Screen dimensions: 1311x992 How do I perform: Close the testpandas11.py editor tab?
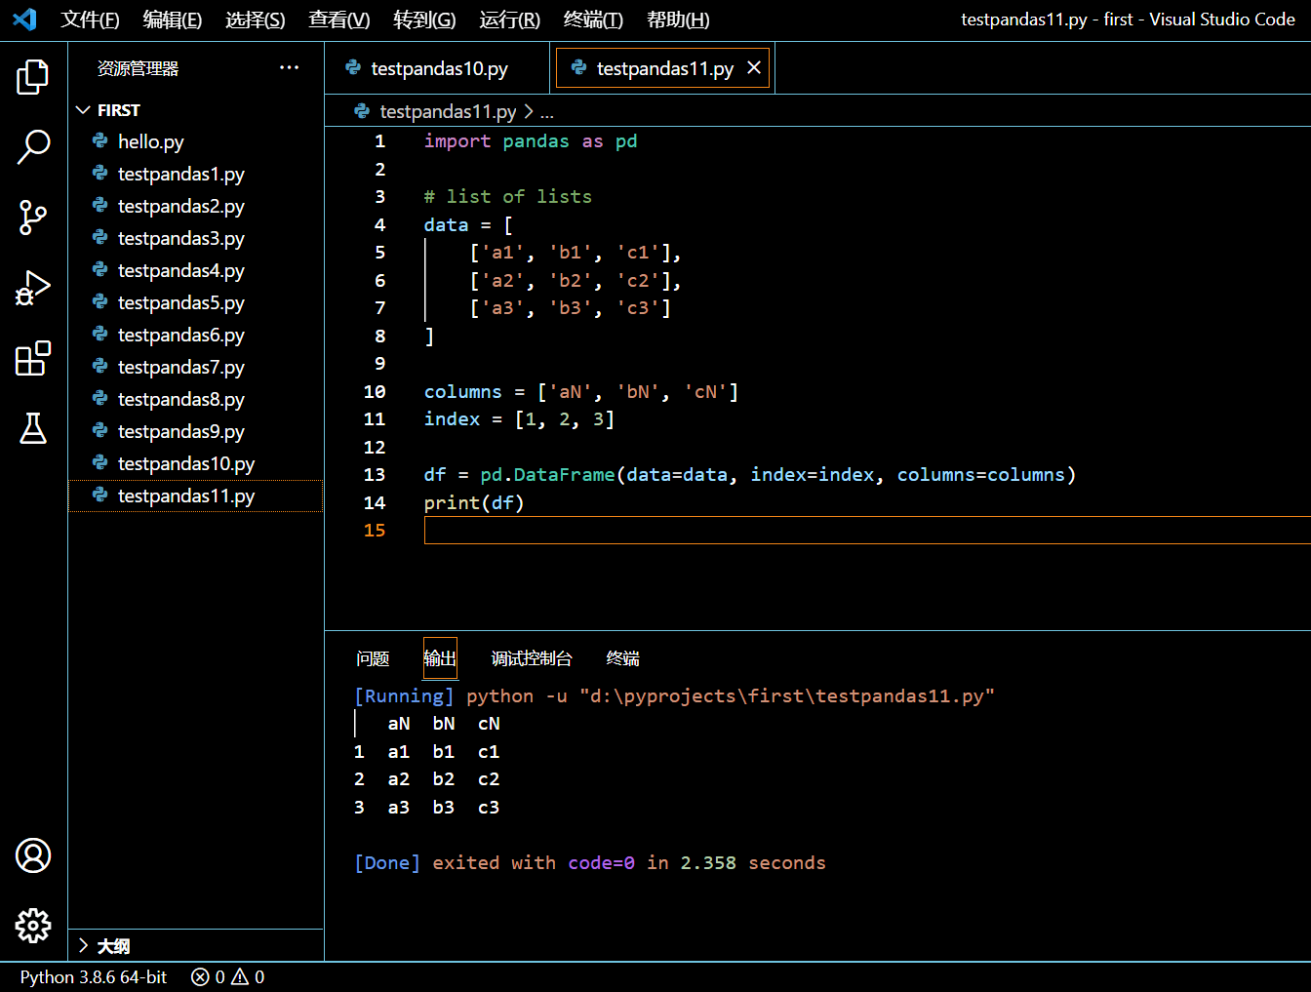click(754, 67)
